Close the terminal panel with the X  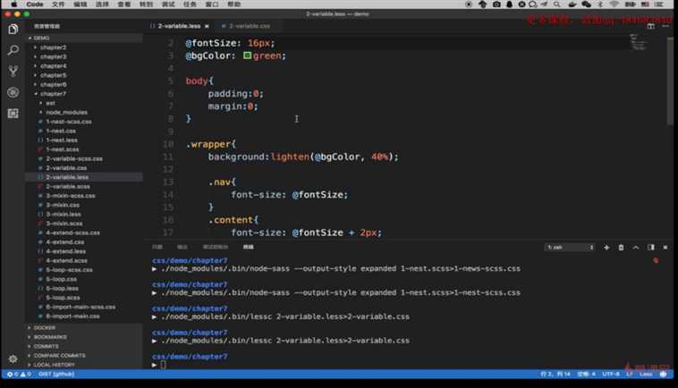(665, 247)
